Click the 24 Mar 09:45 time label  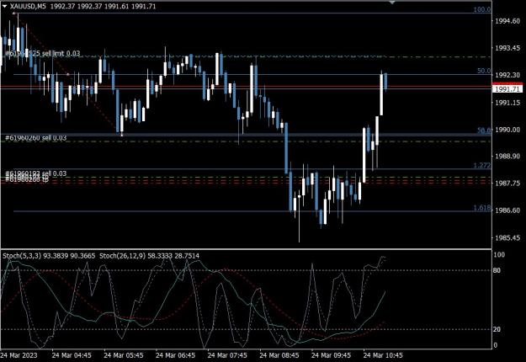(331, 355)
